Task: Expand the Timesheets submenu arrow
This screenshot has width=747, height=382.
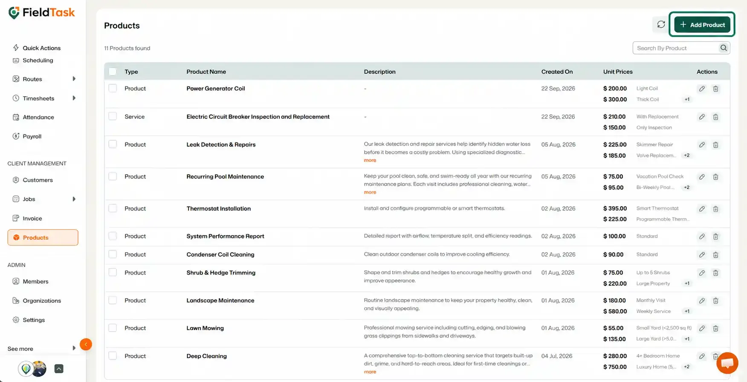Action: [x=74, y=98]
